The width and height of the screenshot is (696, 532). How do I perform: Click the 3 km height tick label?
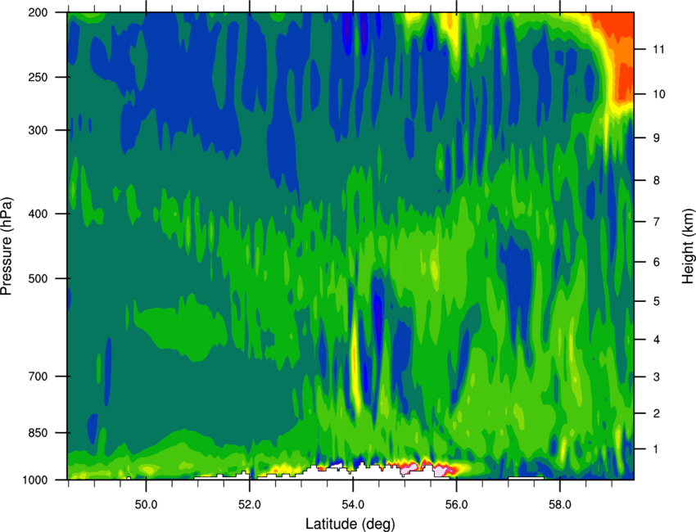pos(657,376)
